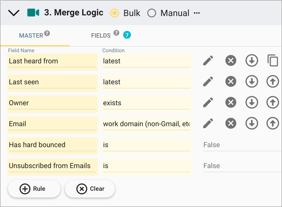Open the Email field name dropdown
This screenshot has height=207, width=282.
click(x=52, y=125)
